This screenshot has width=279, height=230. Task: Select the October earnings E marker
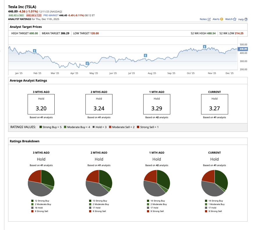[205, 46]
